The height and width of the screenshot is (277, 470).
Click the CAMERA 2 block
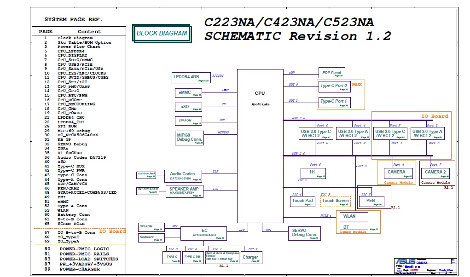pos(435,173)
